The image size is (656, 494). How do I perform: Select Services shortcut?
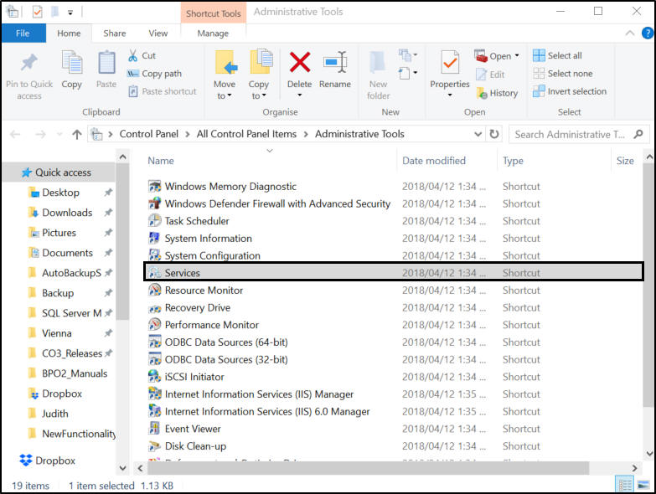point(393,272)
